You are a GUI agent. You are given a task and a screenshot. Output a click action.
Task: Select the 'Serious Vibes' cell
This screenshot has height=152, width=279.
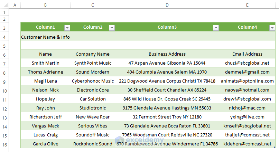click(93, 126)
